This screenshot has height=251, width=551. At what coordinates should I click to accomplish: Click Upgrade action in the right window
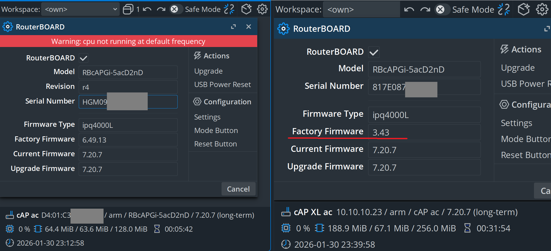[518, 68]
